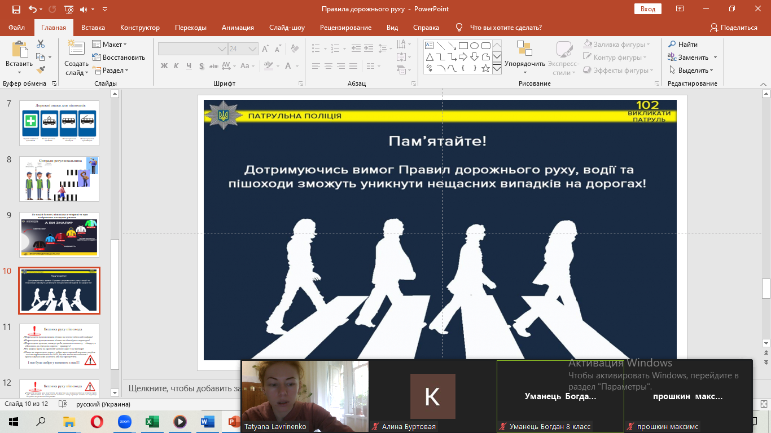This screenshot has height=433, width=771.
Task: Switch to the Слайд-шоу tab
Action: tap(287, 27)
